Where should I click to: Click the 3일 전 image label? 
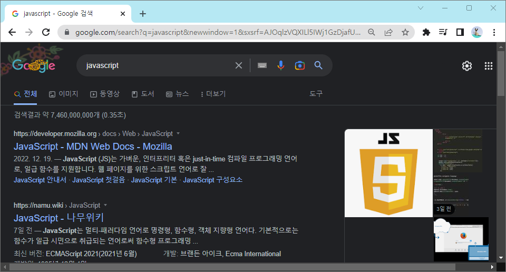pyautogui.click(x=444, y=209)
